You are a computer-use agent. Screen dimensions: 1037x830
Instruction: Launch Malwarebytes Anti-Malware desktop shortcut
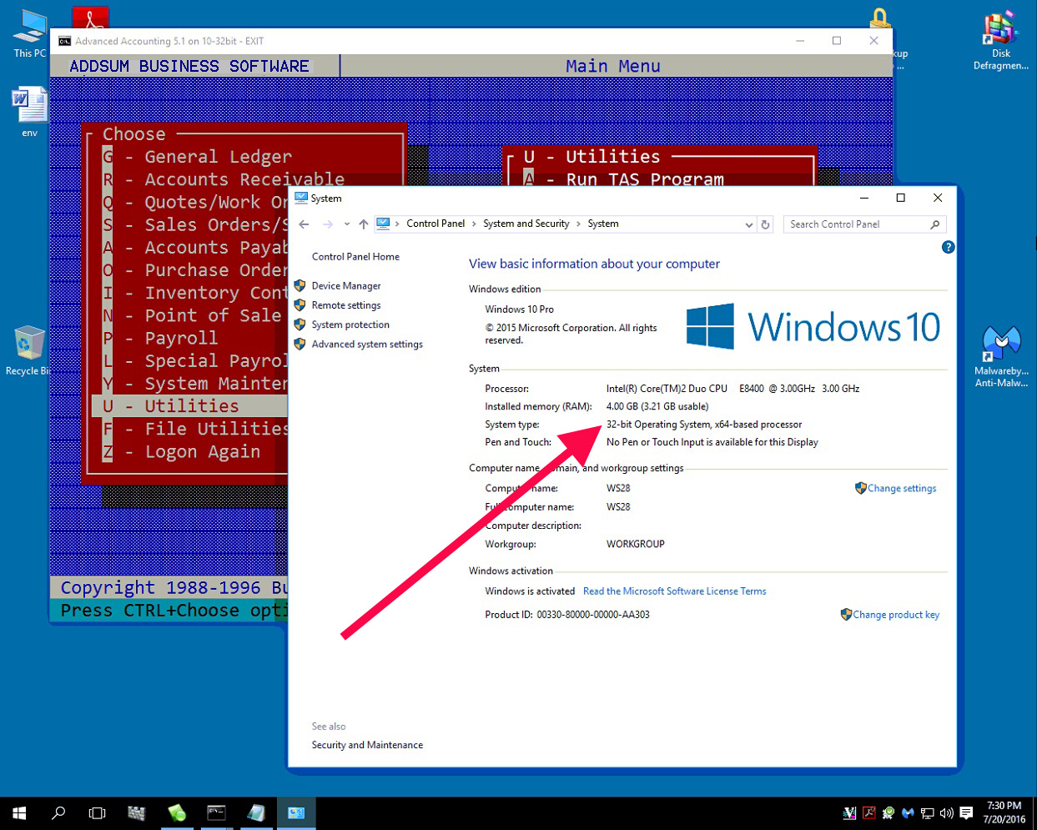coord(1001,357)
